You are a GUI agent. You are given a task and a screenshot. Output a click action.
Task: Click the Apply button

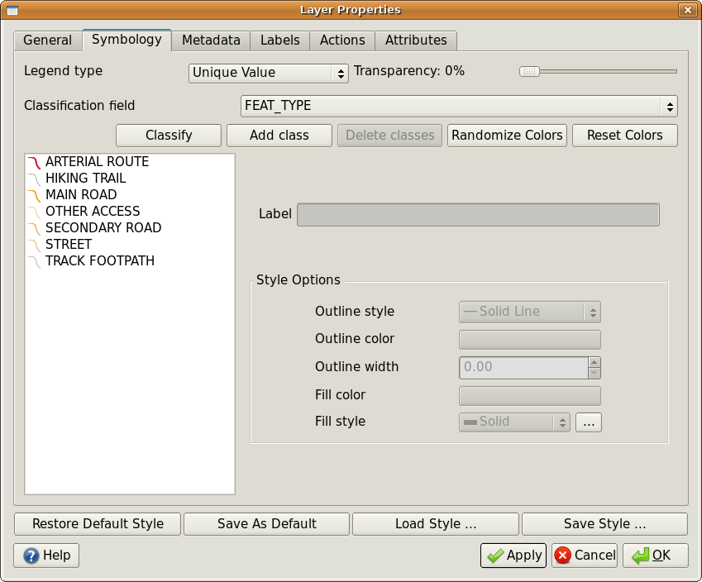[x=513, y=556]
